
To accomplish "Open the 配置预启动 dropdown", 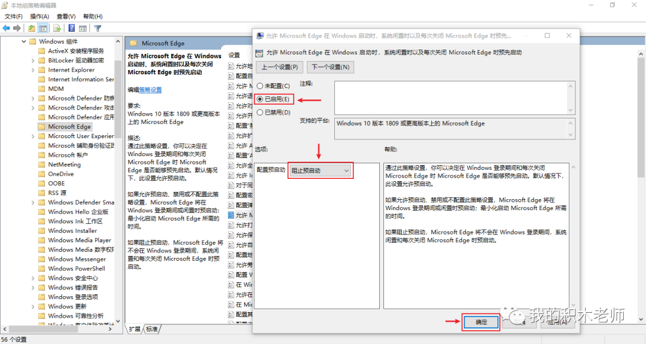I will click(320, 171).
